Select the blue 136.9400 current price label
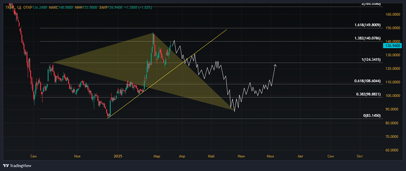This screenshot has width=406, height=171. click(392, 46)
